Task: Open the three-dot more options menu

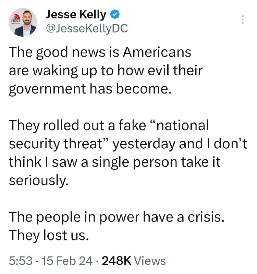Action: click(x=242, y=20)
